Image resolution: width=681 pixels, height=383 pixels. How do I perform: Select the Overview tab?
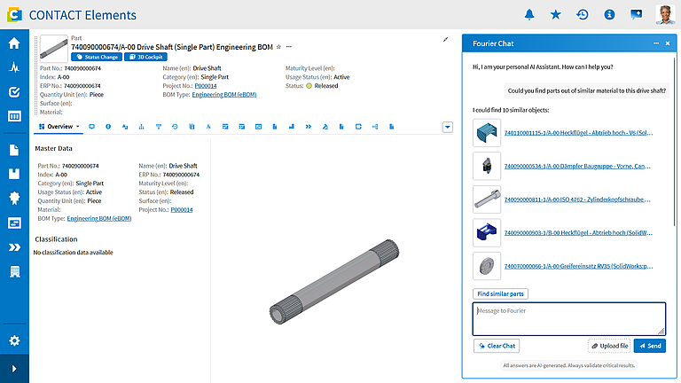coord(59,127)
